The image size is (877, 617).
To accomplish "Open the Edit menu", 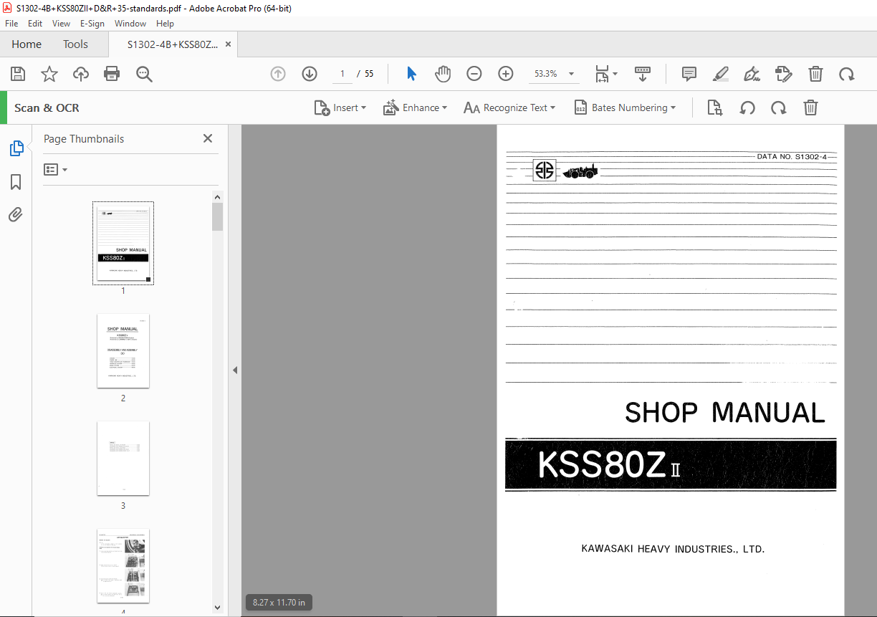I will [x=35, y=24].
